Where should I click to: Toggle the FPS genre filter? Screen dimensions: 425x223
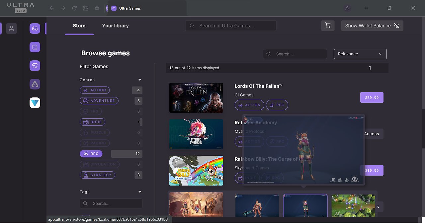[x=91, y=111]
